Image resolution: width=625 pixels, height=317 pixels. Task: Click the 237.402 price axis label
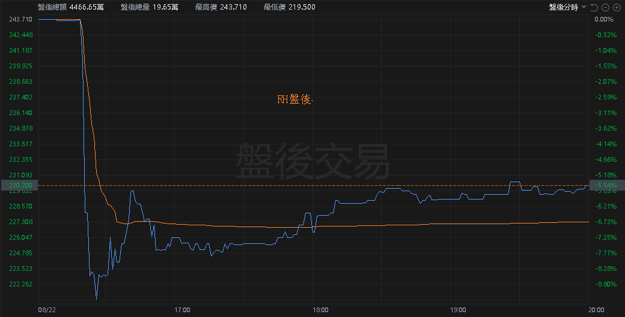point(20,97)
